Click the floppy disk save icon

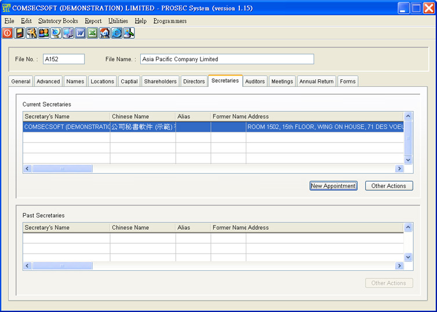click(20, 34)
